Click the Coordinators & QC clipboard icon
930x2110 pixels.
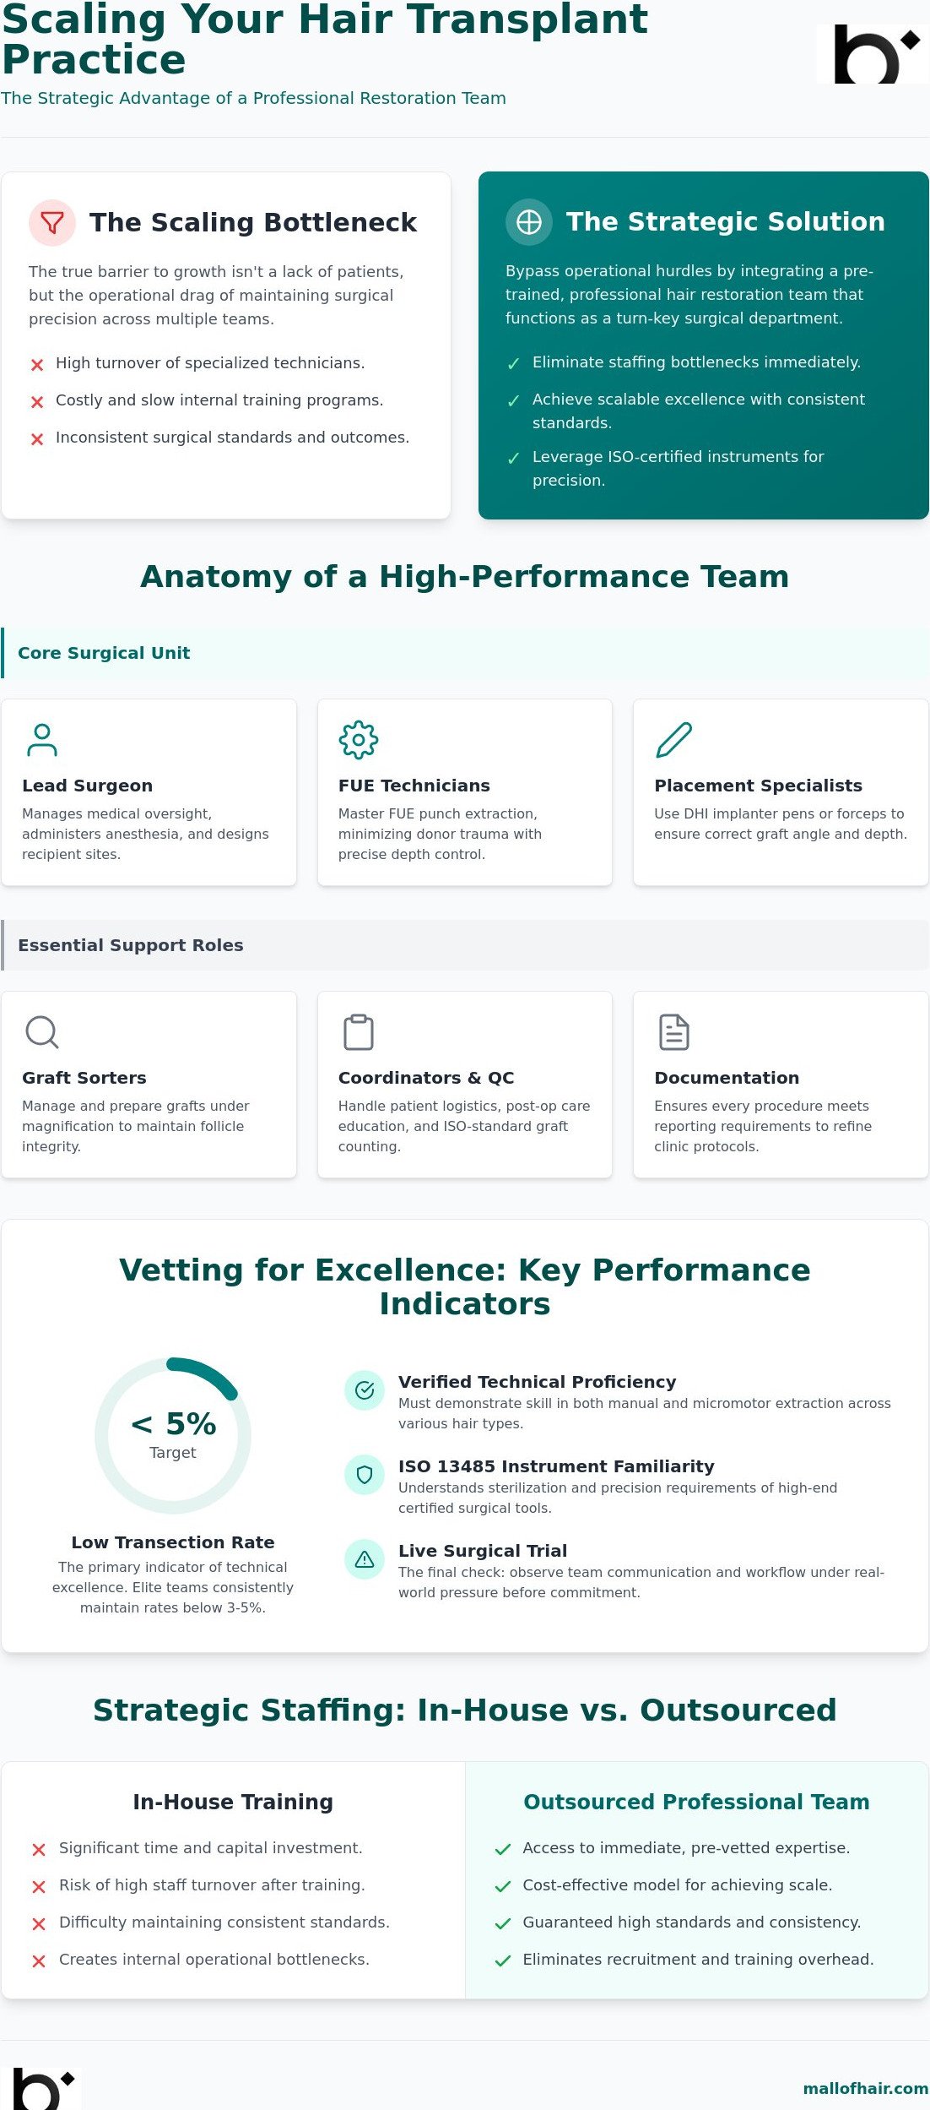click(x=359, y=1032)
